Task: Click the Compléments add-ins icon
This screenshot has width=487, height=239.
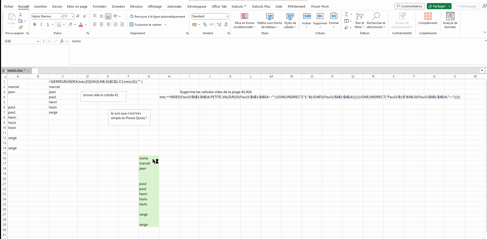Action: tap(428, 19)
